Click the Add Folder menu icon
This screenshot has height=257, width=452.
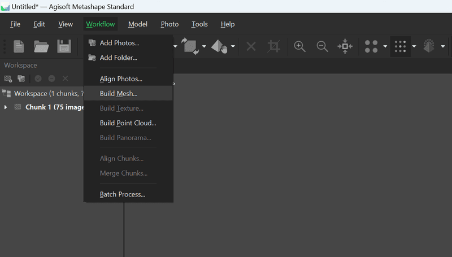pyautogui.click(x=92, y=58)
